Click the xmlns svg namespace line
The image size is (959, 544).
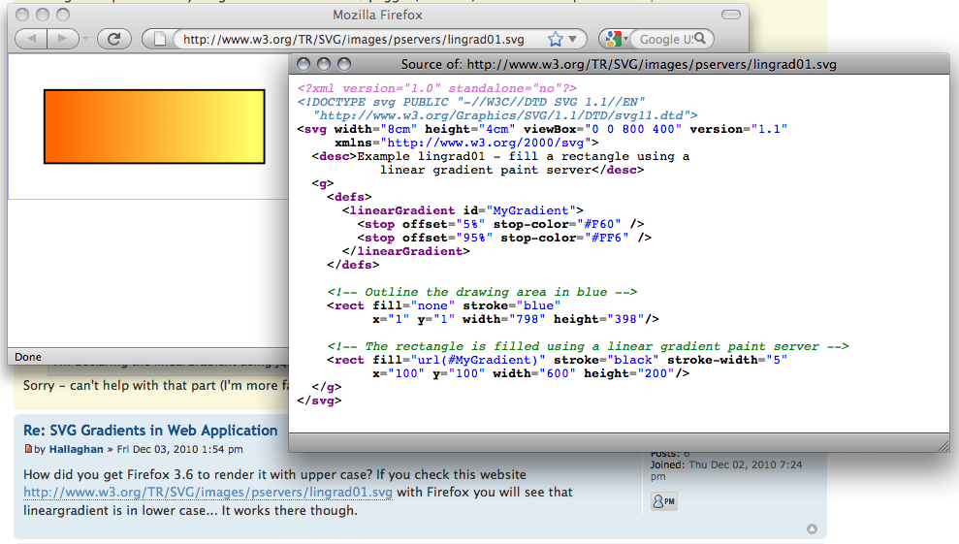click(x=466, y=143)
